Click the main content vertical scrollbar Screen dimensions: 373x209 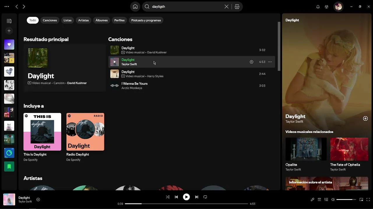[x=279, y=46]
